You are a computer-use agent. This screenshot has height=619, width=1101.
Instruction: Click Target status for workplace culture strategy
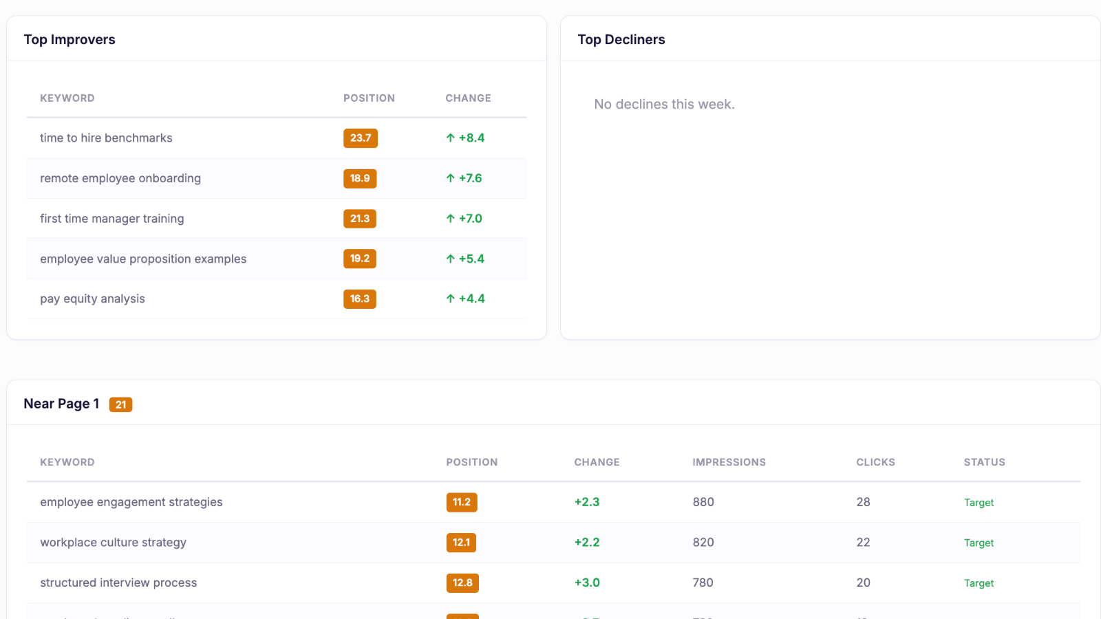(979, 543)
